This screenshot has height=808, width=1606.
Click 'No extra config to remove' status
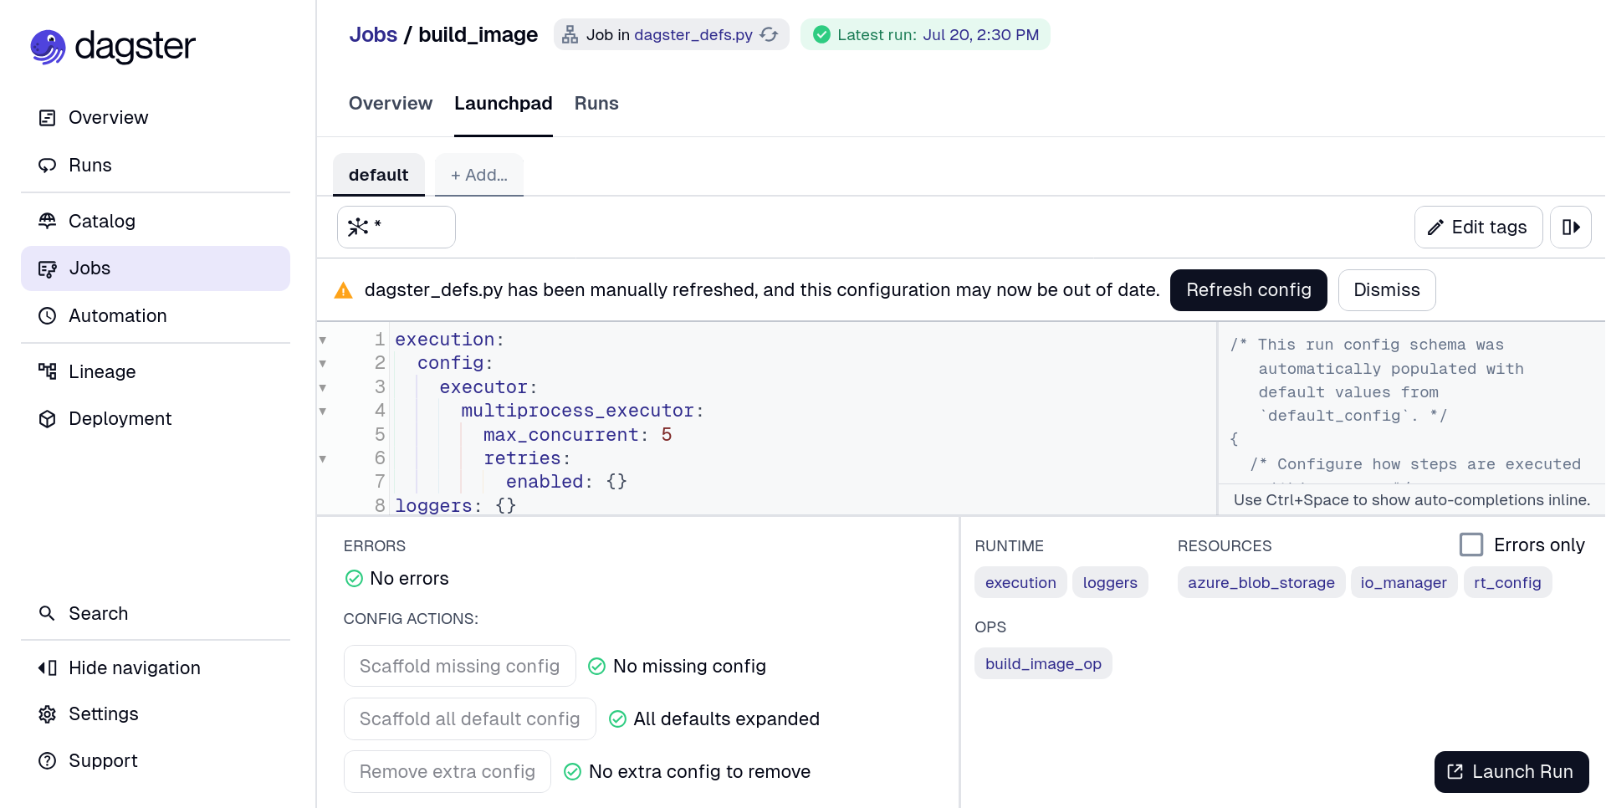click(699, 771)
